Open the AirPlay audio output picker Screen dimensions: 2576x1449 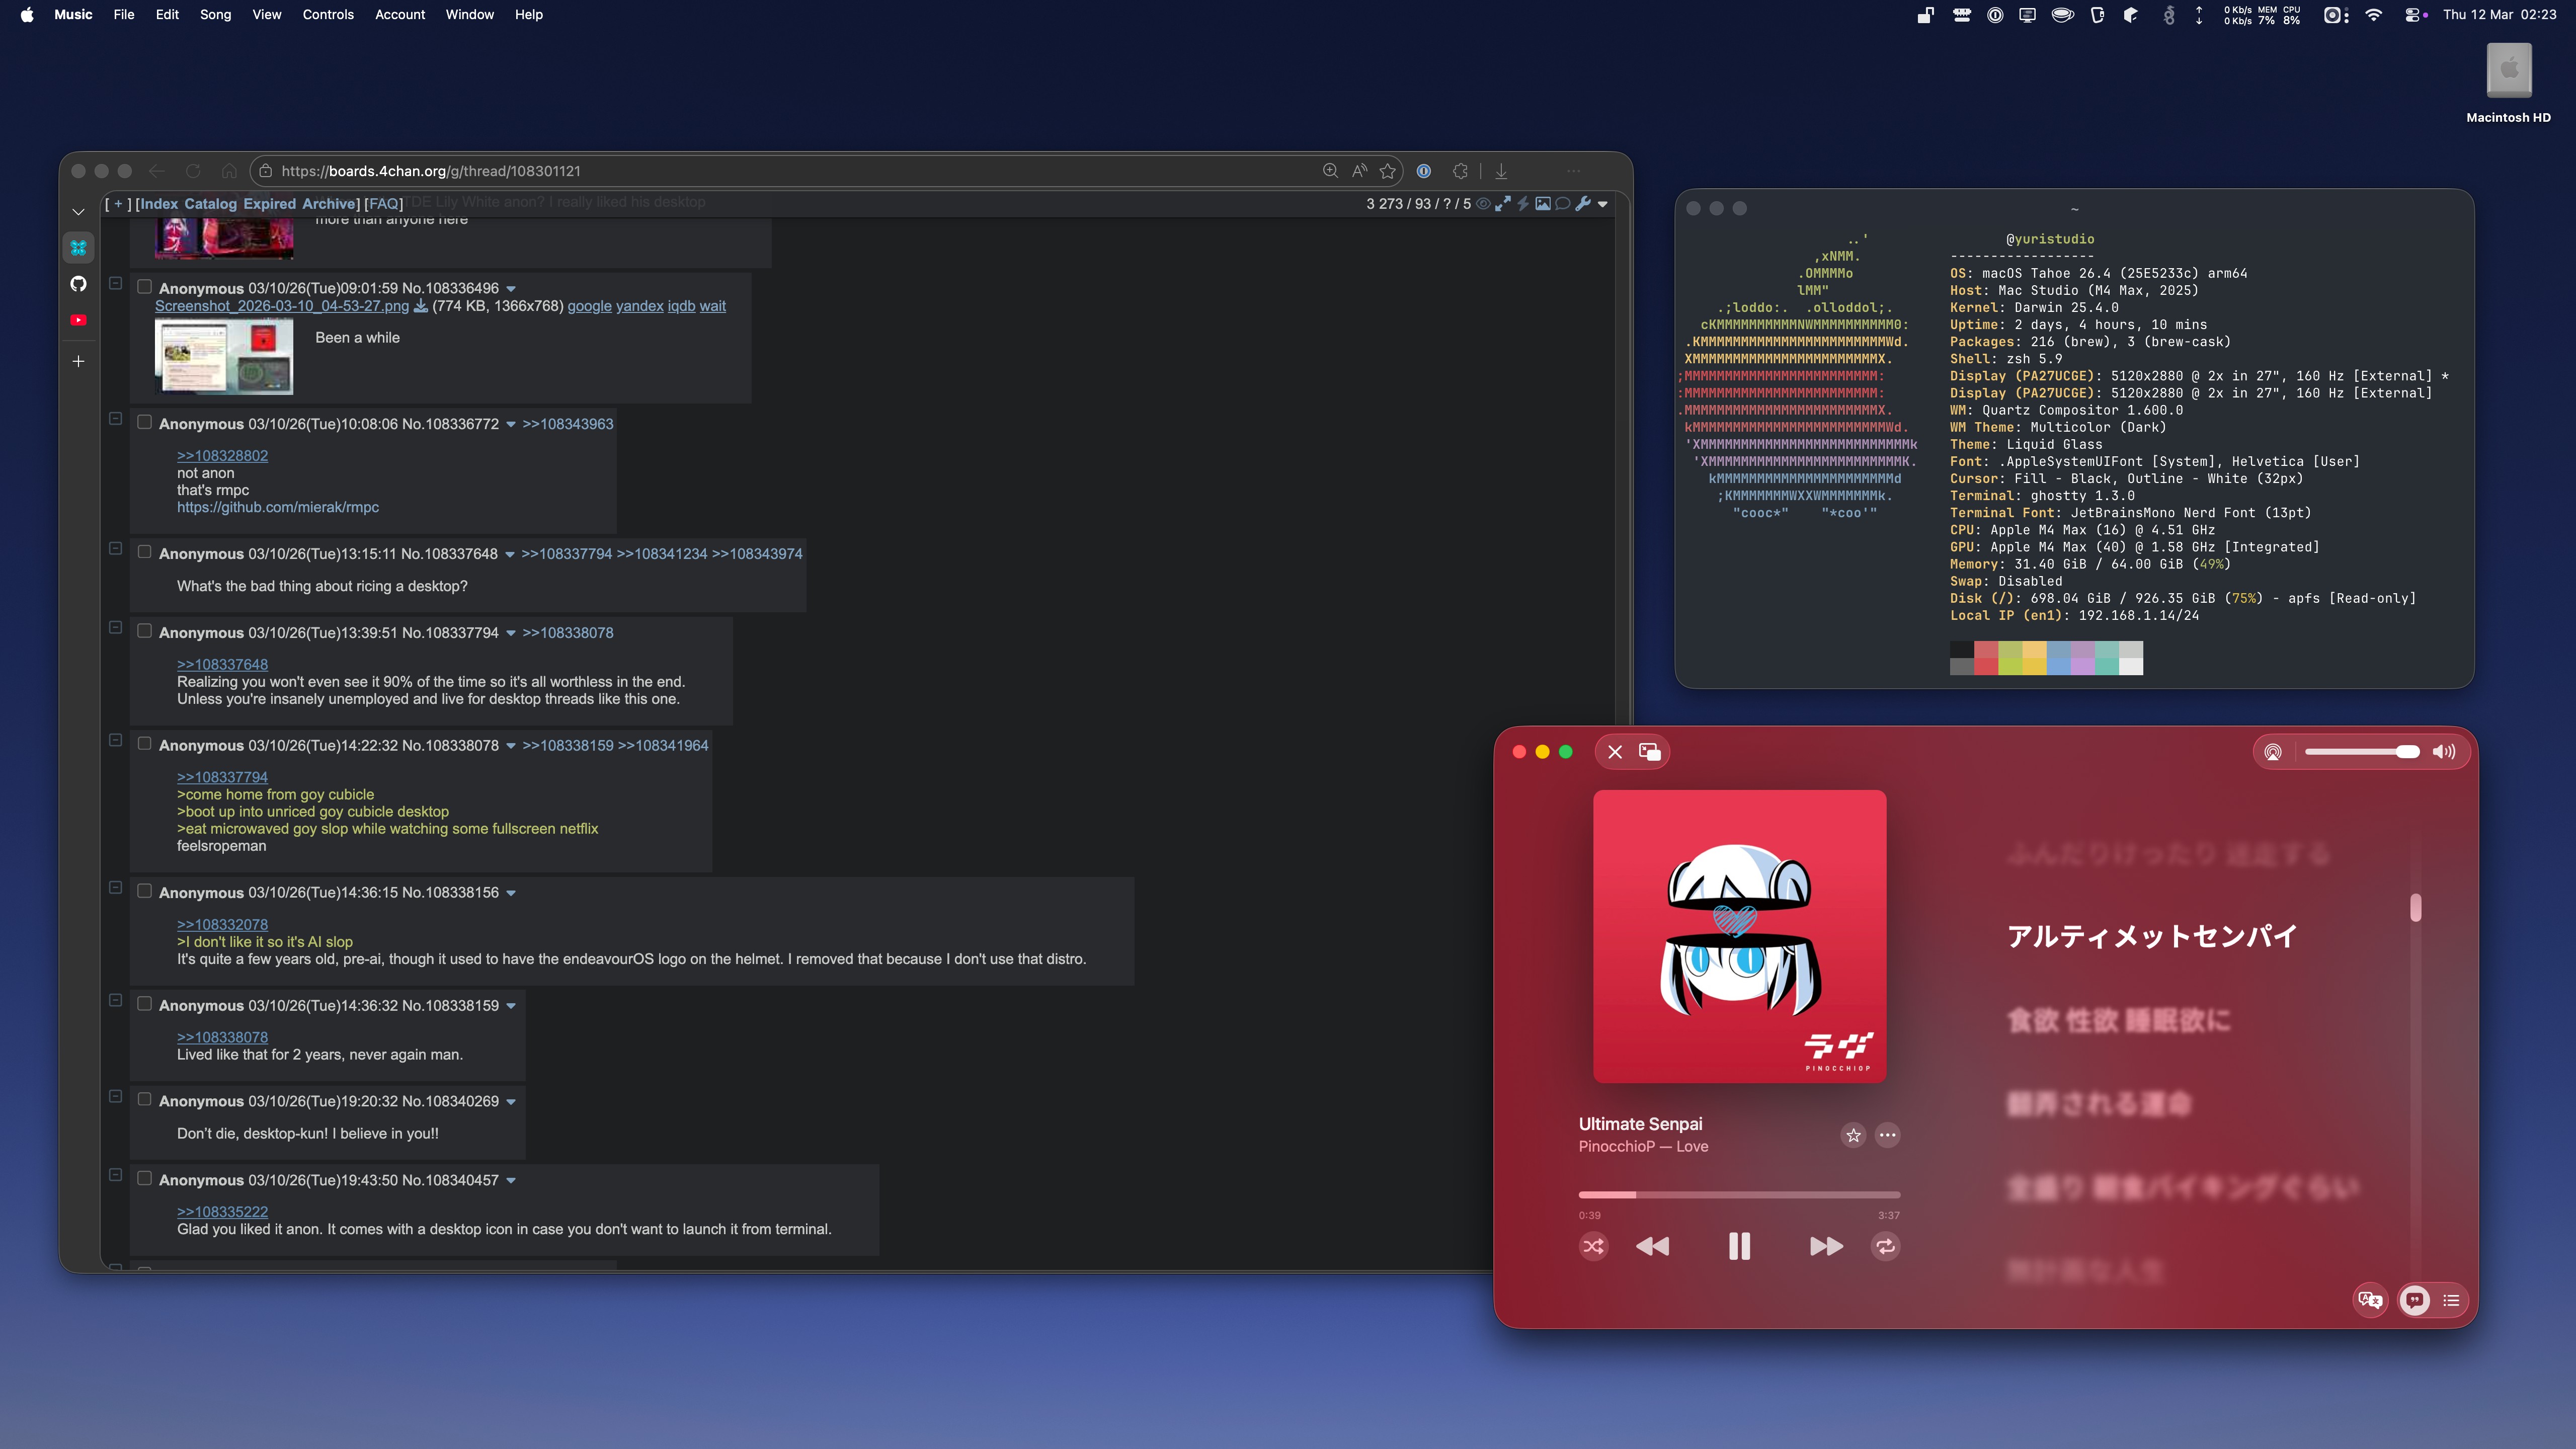tap(2272, 752)
